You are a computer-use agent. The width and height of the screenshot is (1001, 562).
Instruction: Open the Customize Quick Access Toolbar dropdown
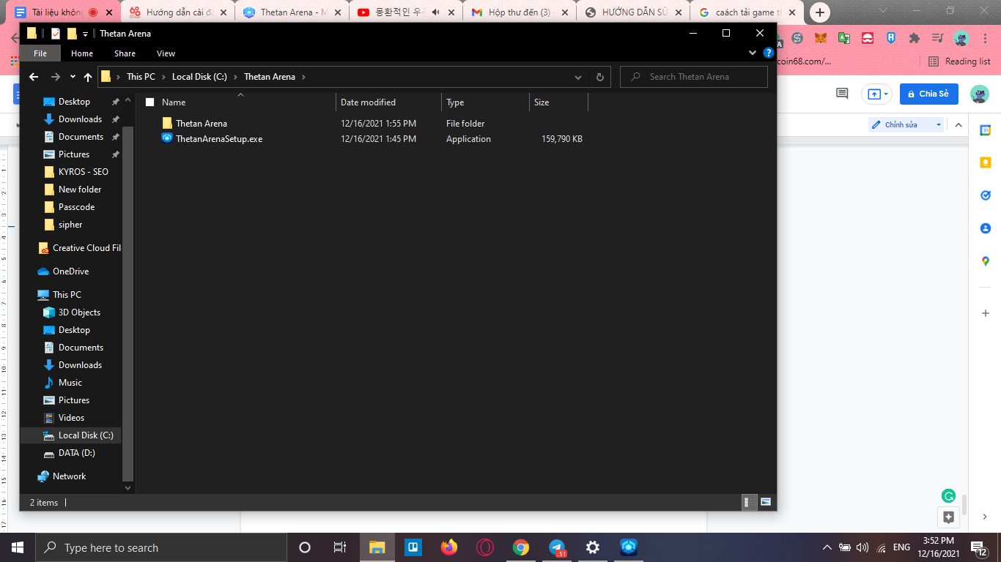click(86, 34)
